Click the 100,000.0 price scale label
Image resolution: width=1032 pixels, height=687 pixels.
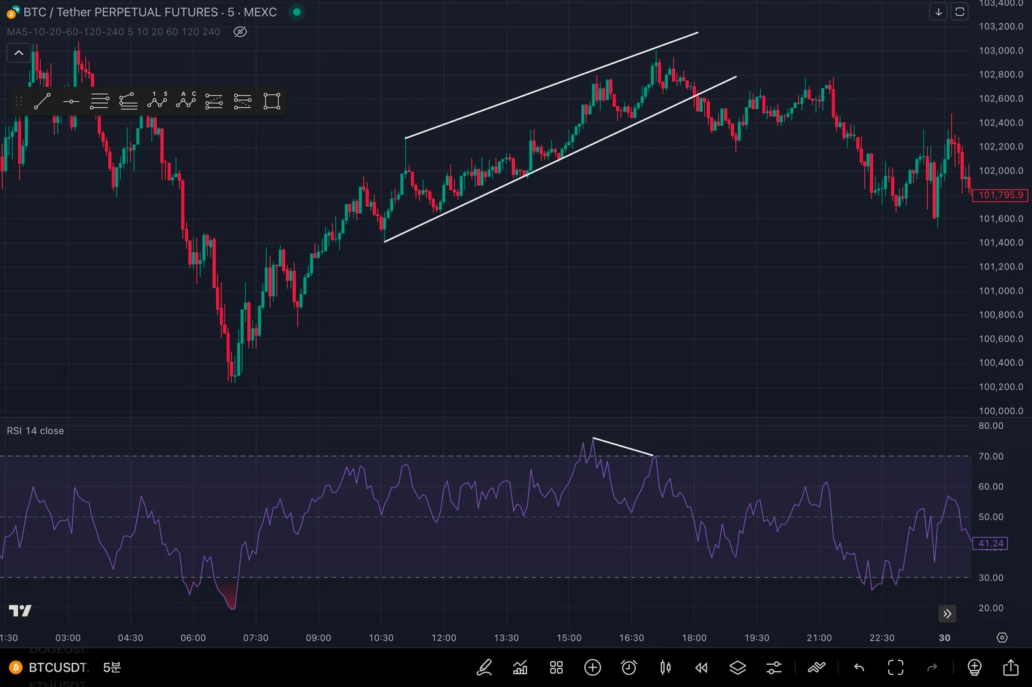(1001, 411)
